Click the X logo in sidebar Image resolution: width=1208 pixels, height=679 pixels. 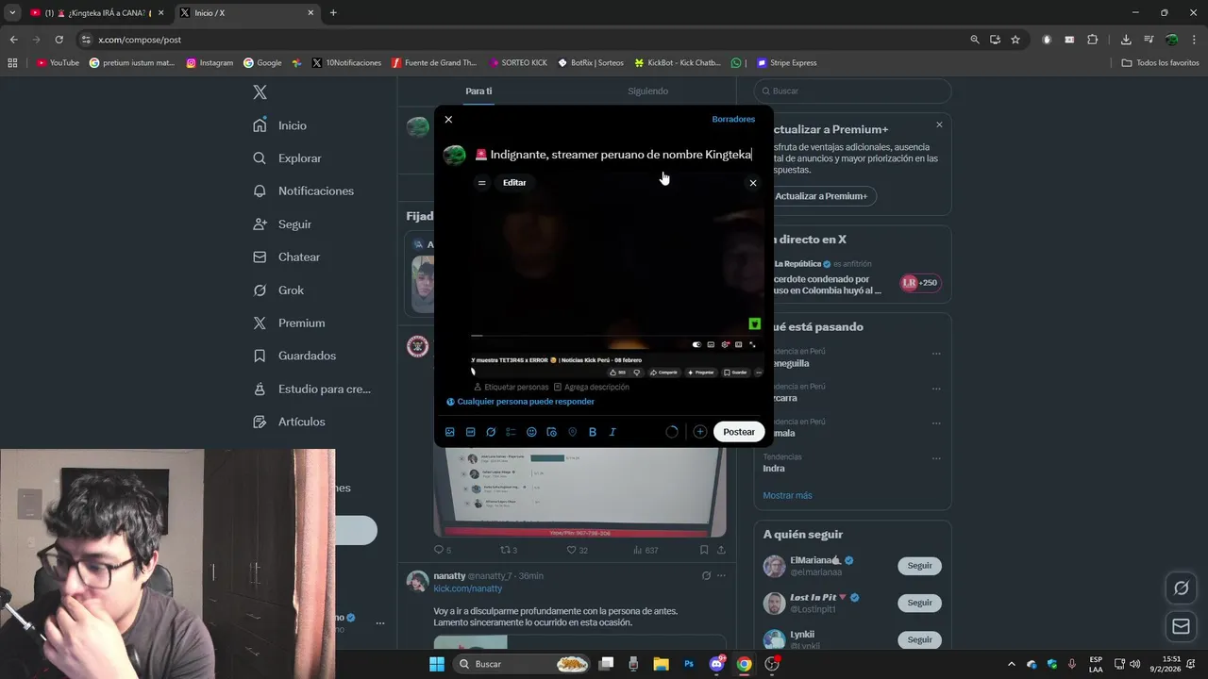(260, 92)
